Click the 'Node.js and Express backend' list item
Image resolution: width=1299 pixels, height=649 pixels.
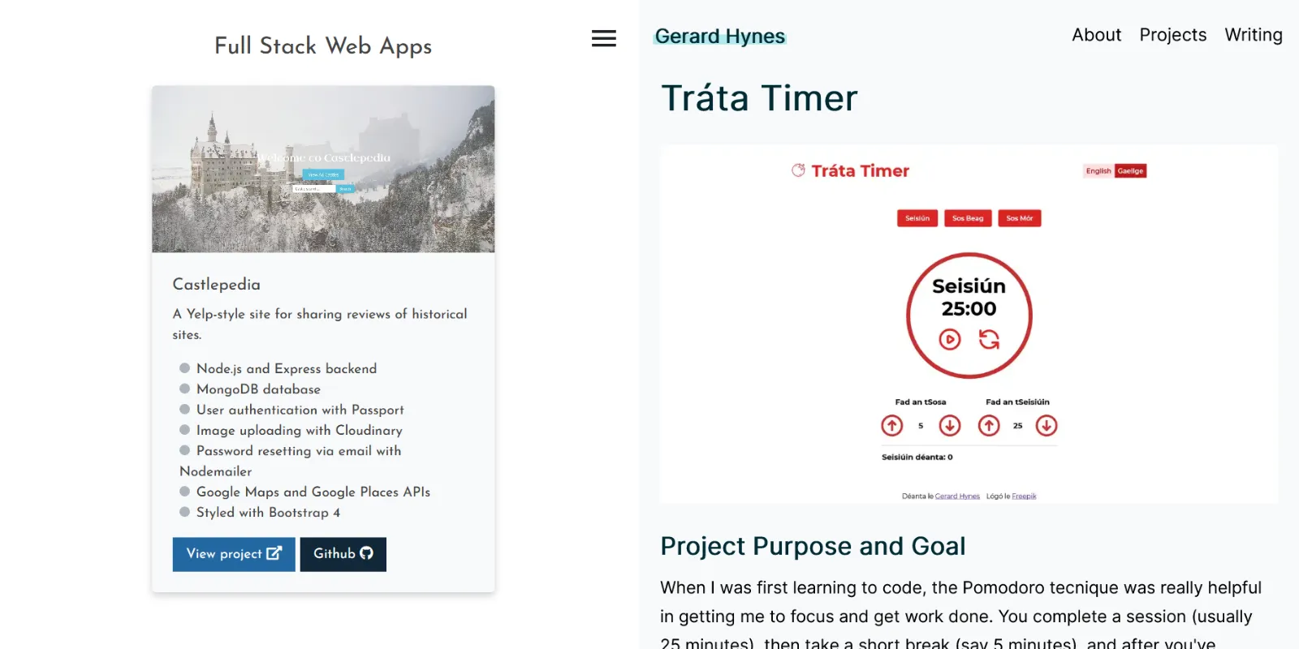pos(287,368)
